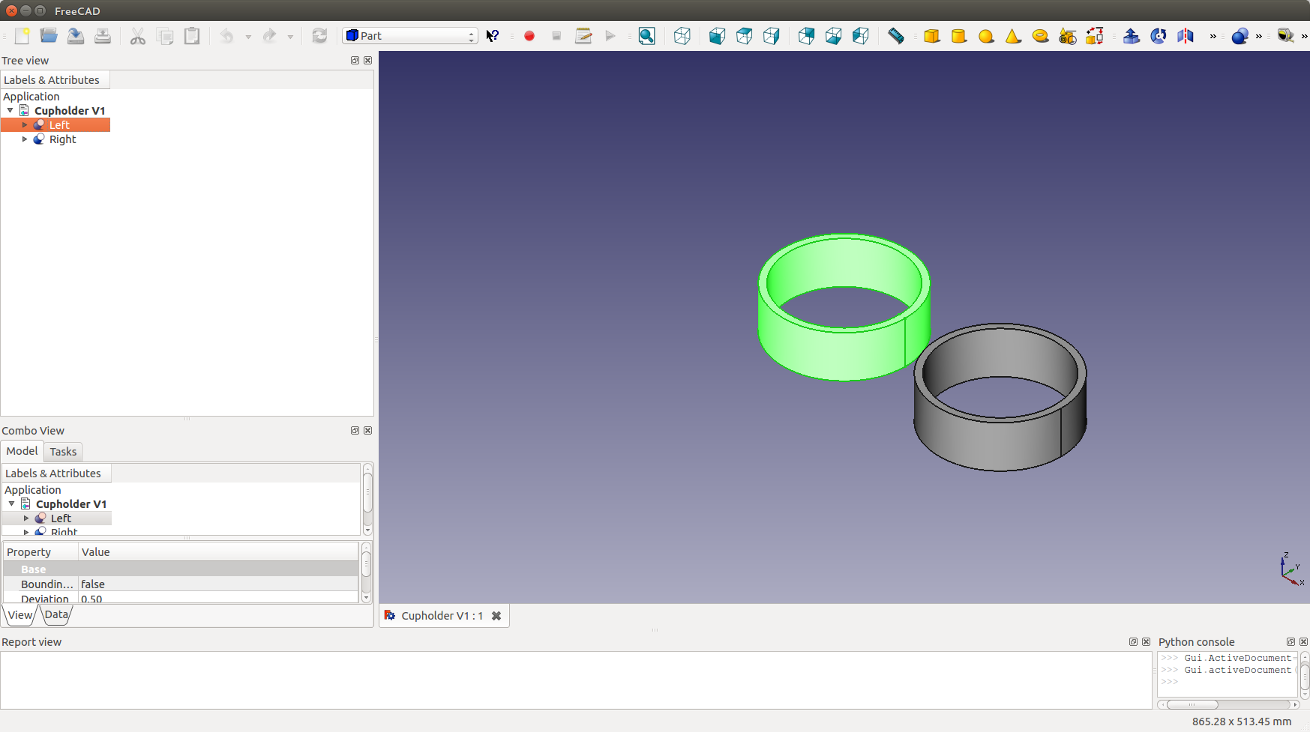Float the Python console panel
Viewport: 1310px width, 732px height.
tap(1291, 642)
